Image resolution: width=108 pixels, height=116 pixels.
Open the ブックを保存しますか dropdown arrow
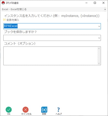99,38
